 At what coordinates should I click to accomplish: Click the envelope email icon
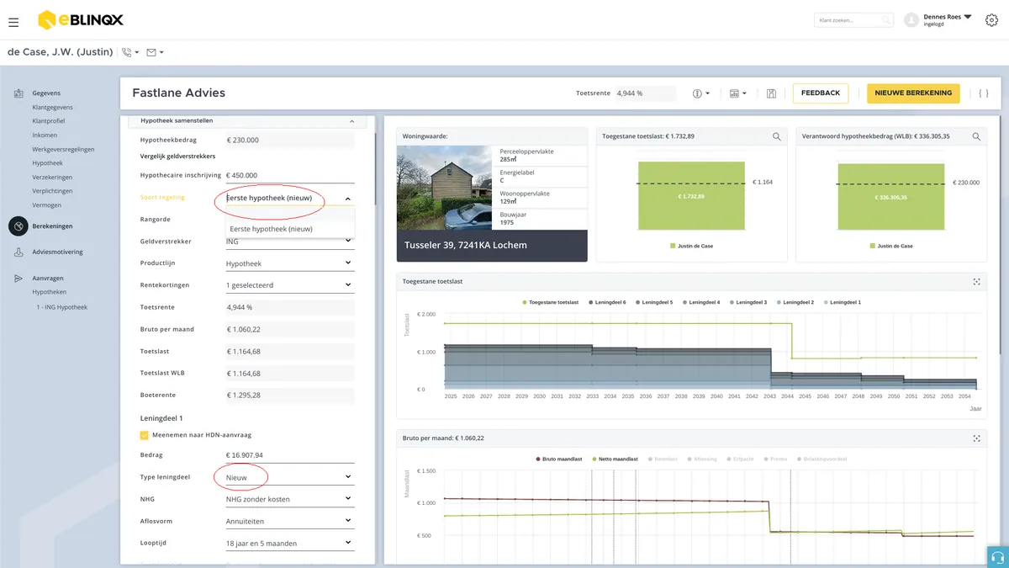point(151,52)
